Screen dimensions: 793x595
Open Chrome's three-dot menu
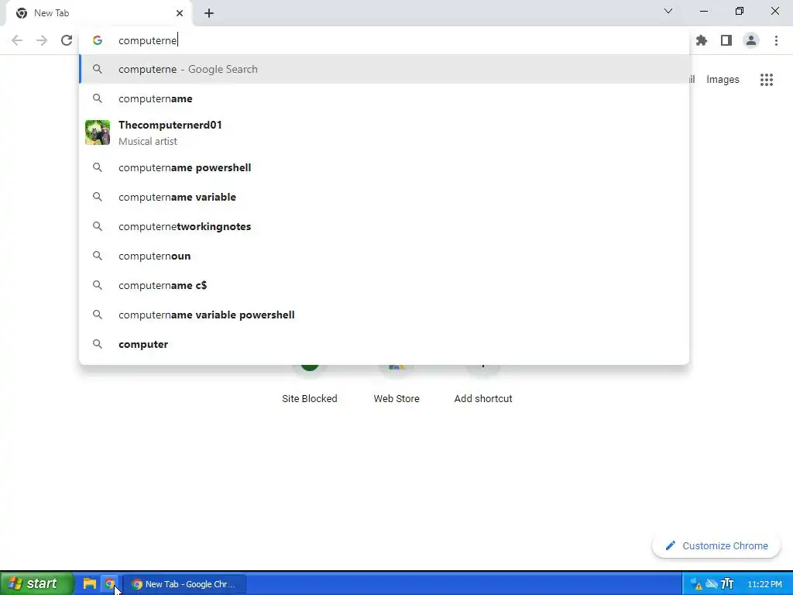(x=776, y=40)
